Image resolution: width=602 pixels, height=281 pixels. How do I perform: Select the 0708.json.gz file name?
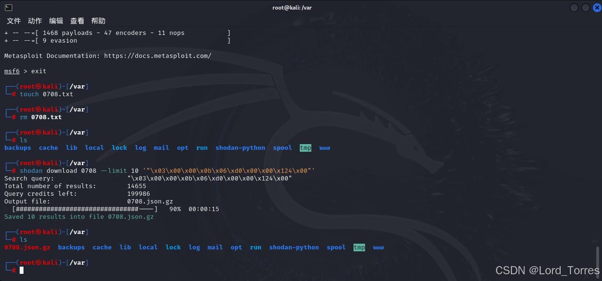point(27,247)
